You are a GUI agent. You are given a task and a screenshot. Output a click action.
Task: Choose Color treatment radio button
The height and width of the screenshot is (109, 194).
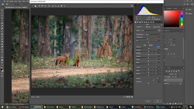pyautogui.click(x=147, y=27)
